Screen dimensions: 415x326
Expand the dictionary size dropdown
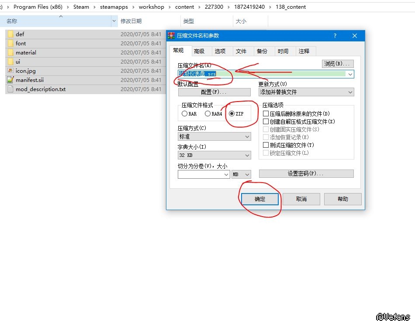click(247, 156)
